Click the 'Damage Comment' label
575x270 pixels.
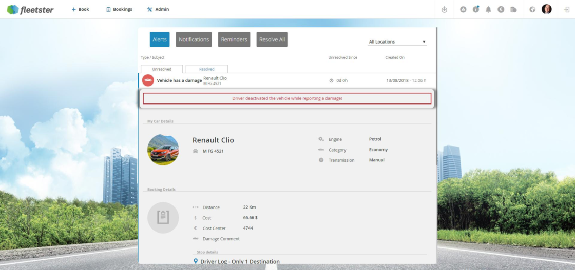click(221, 239)
